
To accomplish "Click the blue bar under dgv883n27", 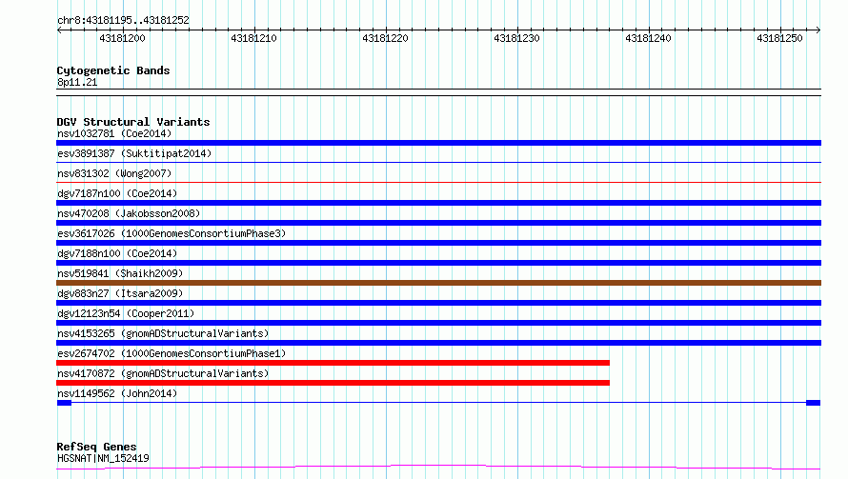I will [x=438, y=303].
